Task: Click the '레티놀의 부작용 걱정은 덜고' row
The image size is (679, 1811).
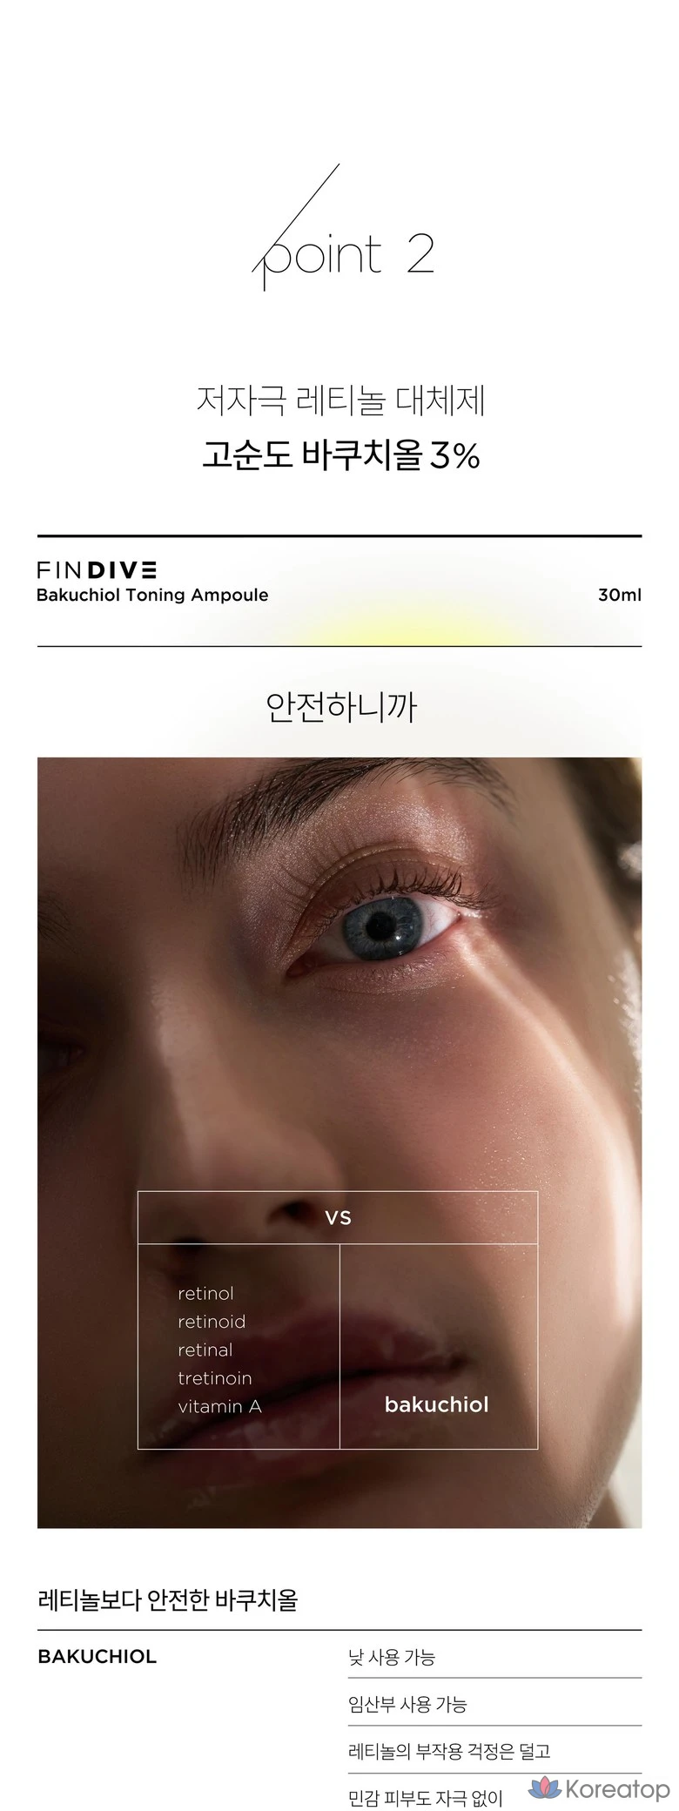Action: point(494,1750)
